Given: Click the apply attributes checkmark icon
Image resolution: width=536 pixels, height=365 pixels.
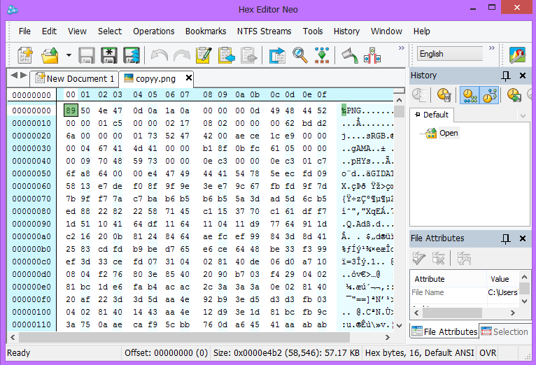Looking at the screenshot, I should (x=418, y=259).
